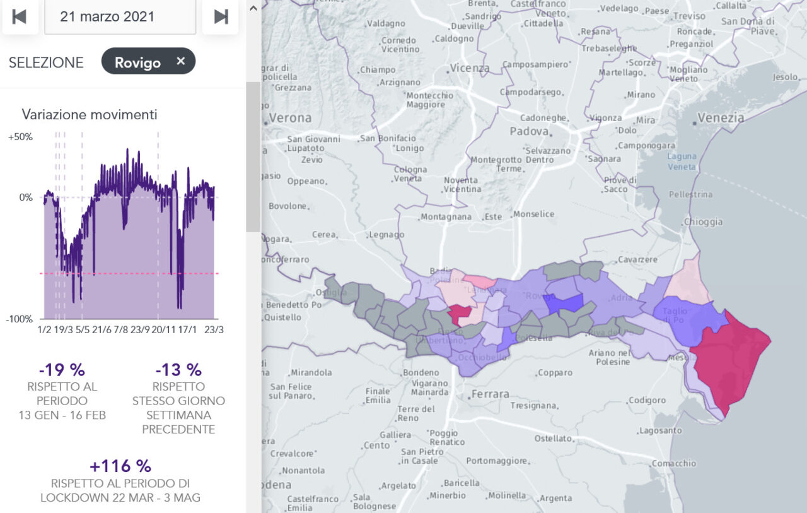This screenshot has height=513, width=807.
Task: Click the date field showing 21 marzo 2021
Action: pyautogui.click(x=120, y=17)
